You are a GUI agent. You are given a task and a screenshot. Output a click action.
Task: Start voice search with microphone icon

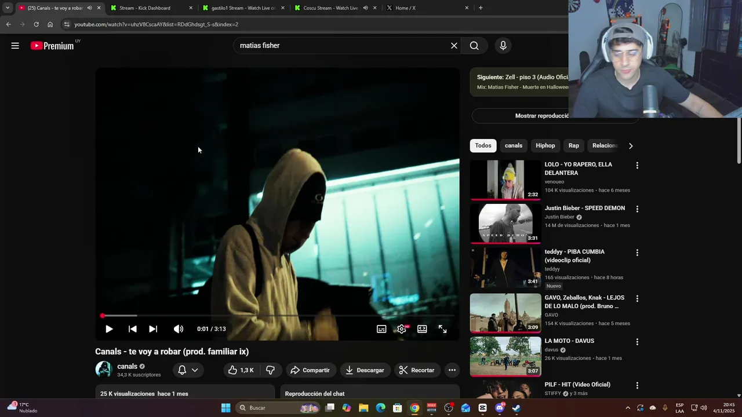click(503, 46)
